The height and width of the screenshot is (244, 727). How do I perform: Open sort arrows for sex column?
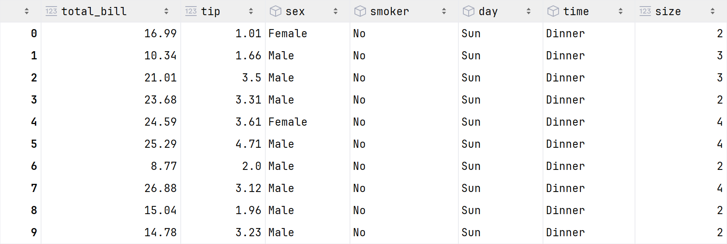pyautogui.click(x=336, y=11)
